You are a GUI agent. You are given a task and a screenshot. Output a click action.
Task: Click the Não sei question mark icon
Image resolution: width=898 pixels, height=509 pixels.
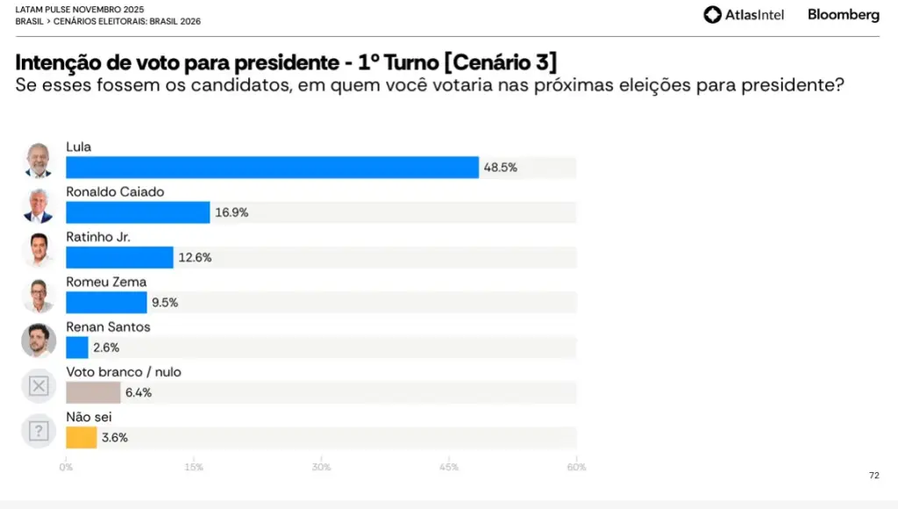pyautogui.click(x=39, y=431)
